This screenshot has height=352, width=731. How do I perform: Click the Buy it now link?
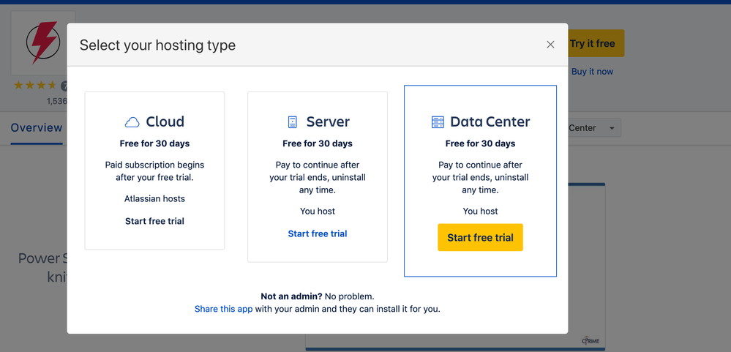(592, 71)
